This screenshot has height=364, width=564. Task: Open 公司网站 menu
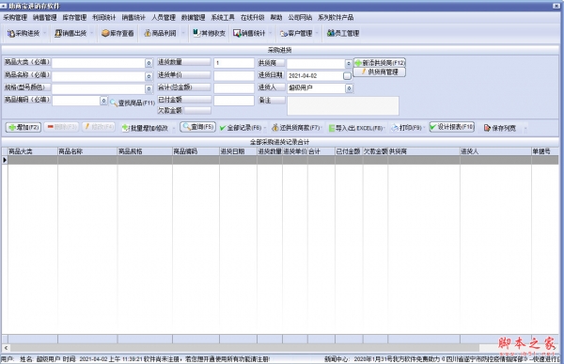coord(300,17)
